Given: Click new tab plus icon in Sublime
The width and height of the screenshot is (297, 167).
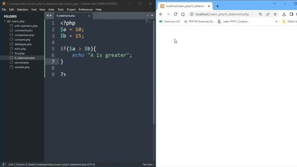Looking at the screenshot, I should pyautogui.click(x=148, y=16).
